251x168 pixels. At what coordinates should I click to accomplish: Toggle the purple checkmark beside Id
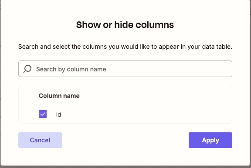pos(43,114)
